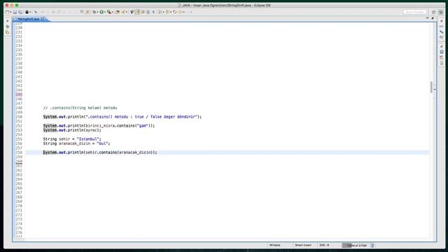Screen dimensions: 448x252
Task: Click the New Java Class icon
Action: 123,12
